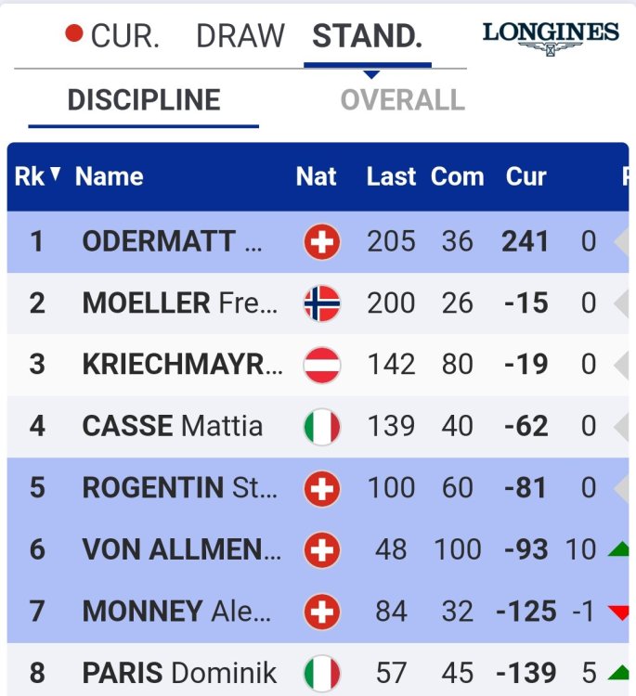Click the Longines logo

coord(551,36)
